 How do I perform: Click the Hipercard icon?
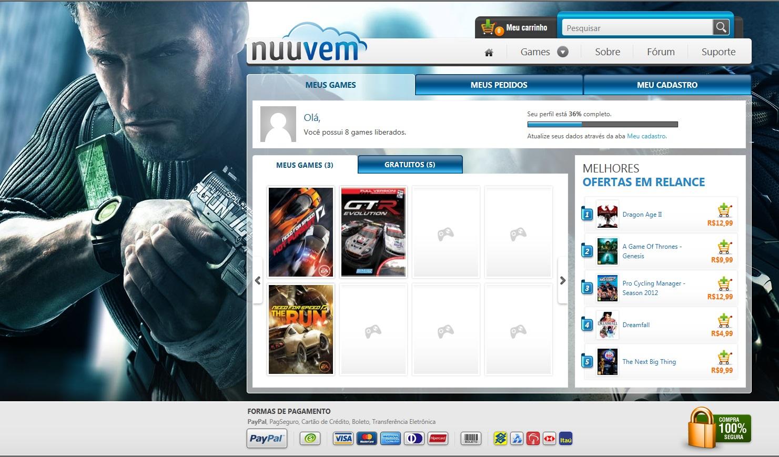pyautogui.click(x=438, y=438)
